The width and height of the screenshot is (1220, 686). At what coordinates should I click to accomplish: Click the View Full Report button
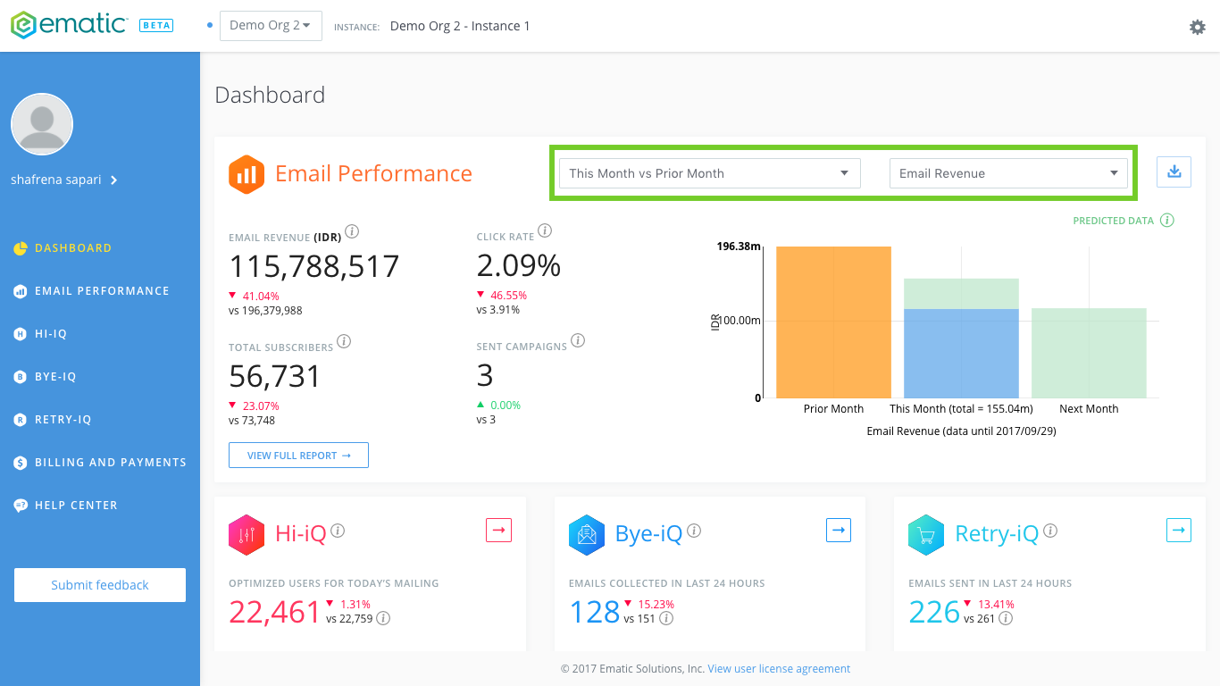click(x=298, y=456)
